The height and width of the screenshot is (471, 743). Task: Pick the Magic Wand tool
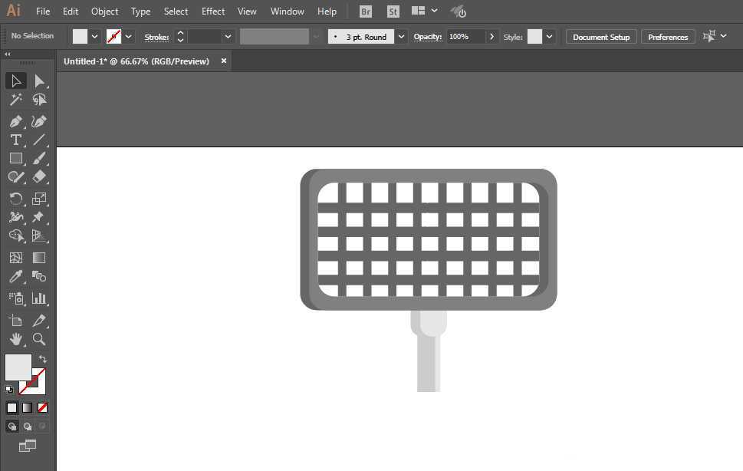click(15, 100)
